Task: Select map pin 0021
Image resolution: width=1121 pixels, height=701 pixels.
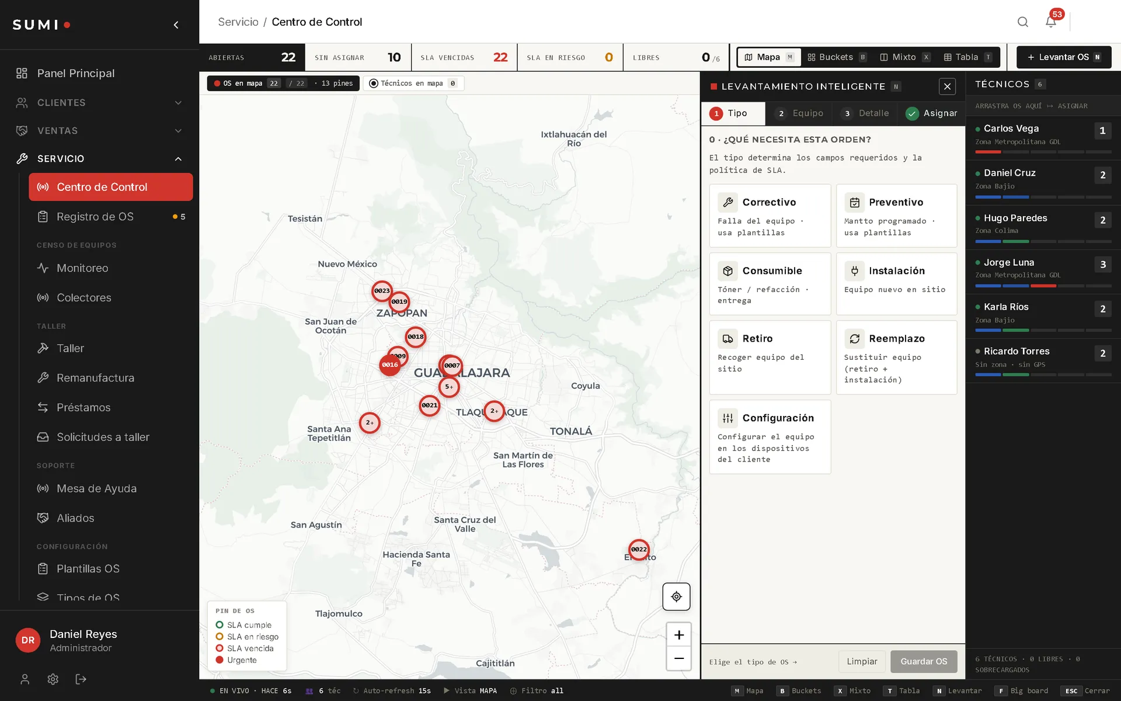Action: (430, 405)
